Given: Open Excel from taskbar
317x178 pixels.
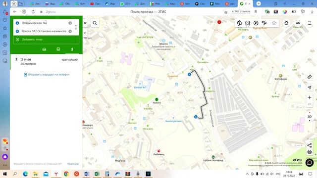Looking at the screenshot, I should (97, 174).
